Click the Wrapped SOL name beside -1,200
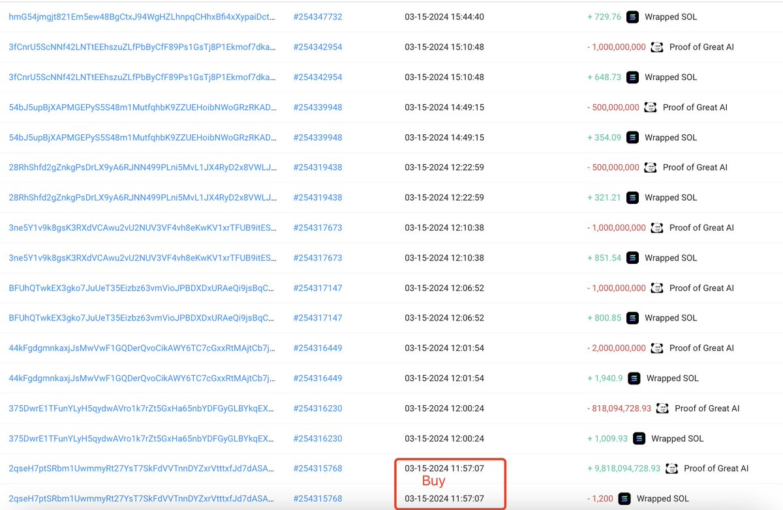The height and width of the screenshot is (510, 783). pos(663,498)
